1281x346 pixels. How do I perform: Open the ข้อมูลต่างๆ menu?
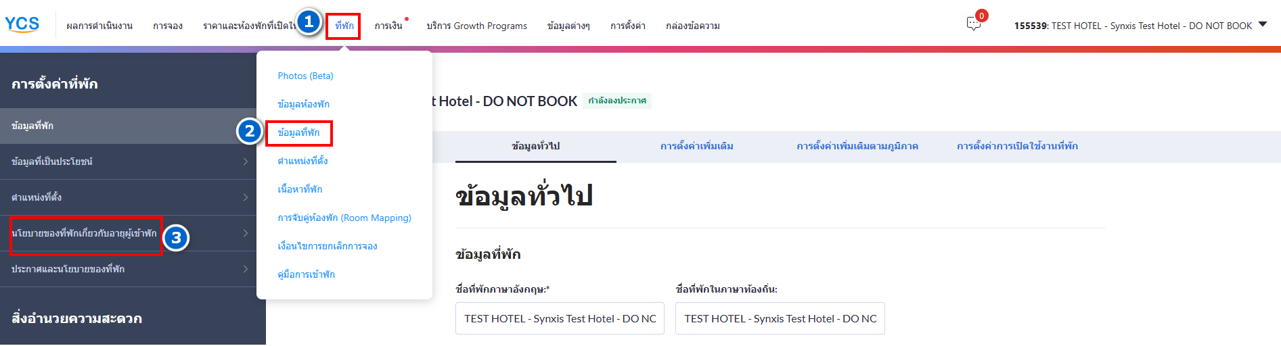point(568,26)
